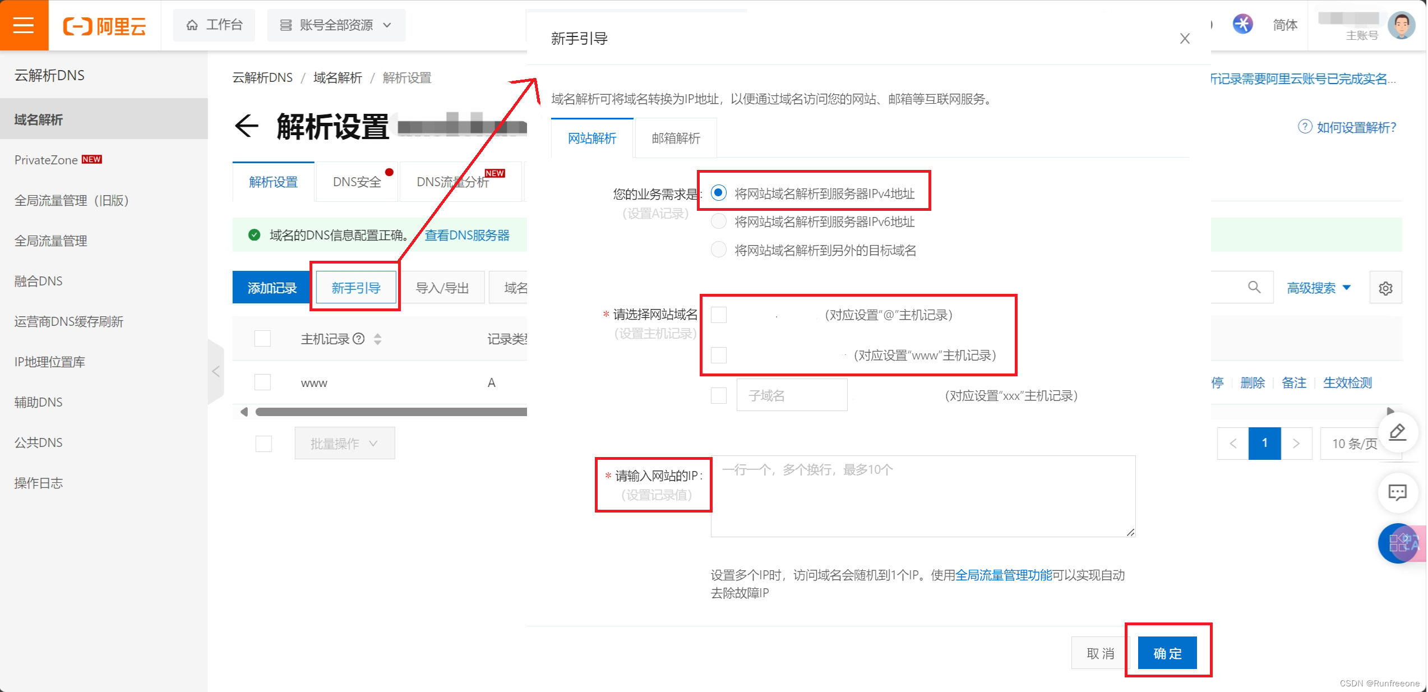Select the 邮箱解析 tab in dialog
The height and width of the screenshot is (692, 1428).
tap(676, 138)
